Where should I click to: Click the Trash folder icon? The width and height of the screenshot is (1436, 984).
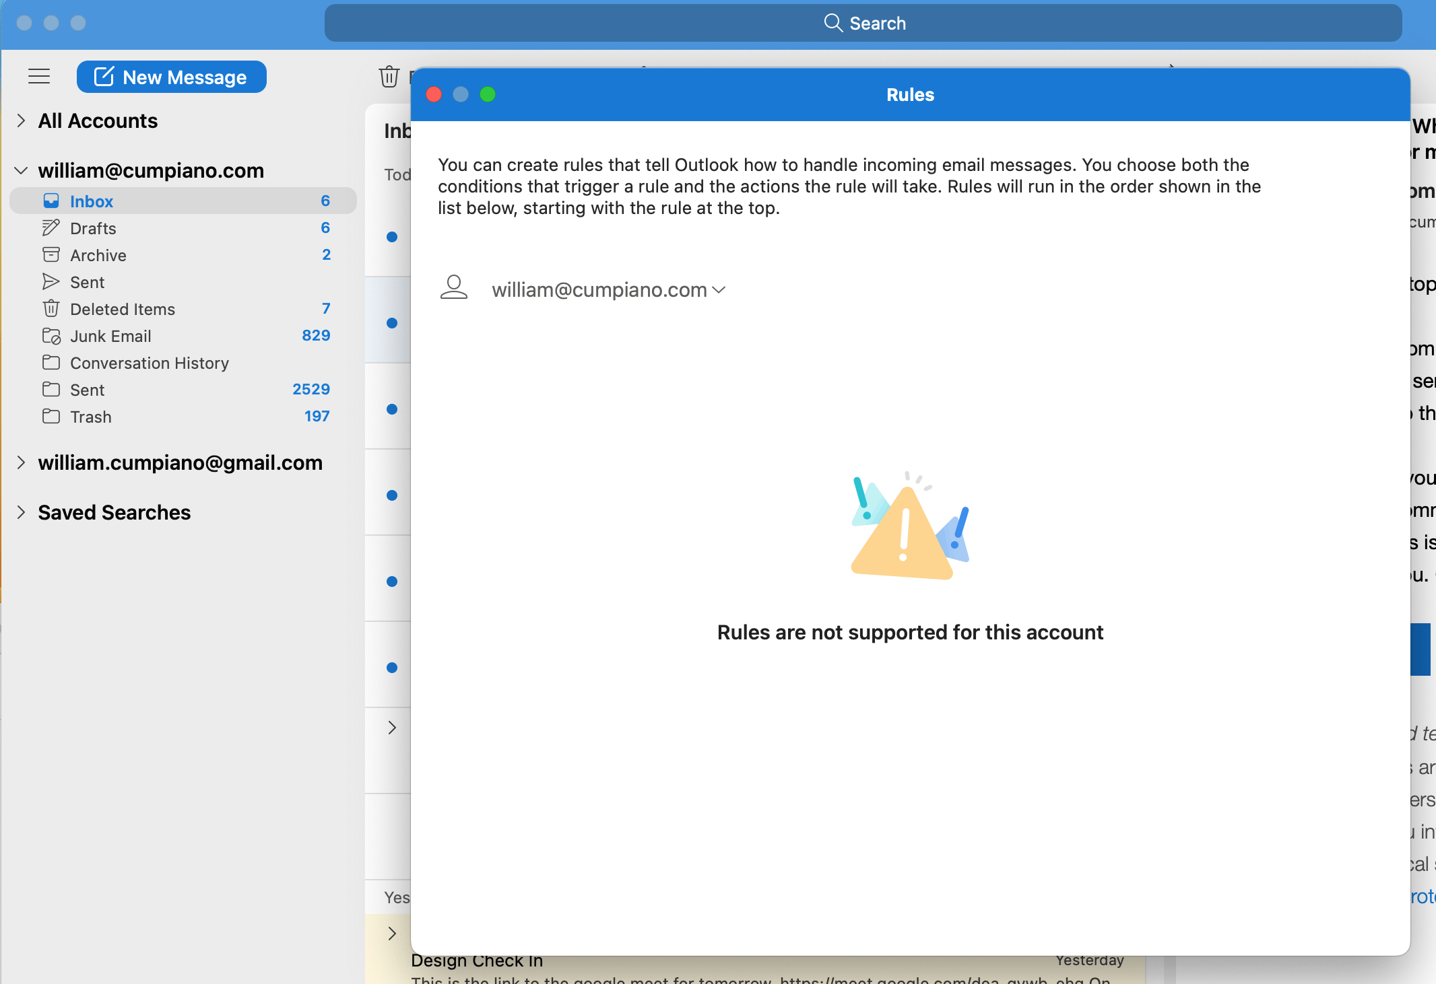point(51,417)
